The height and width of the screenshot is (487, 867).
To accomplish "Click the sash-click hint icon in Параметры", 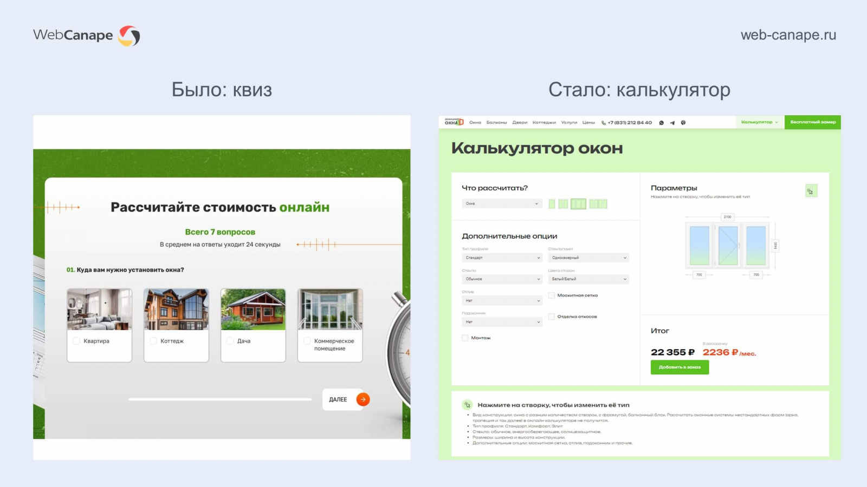I will (x=811, y=191).
